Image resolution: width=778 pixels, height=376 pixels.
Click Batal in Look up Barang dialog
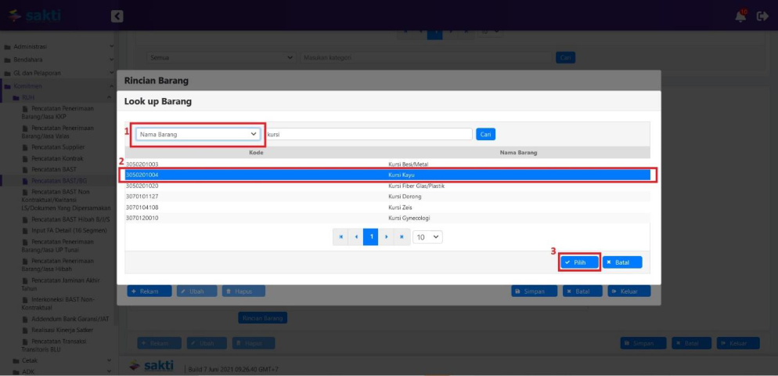coord(621,262)
